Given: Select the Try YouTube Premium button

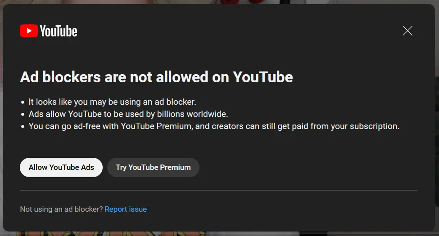Looking at the screenshot, I should point(153,167).
